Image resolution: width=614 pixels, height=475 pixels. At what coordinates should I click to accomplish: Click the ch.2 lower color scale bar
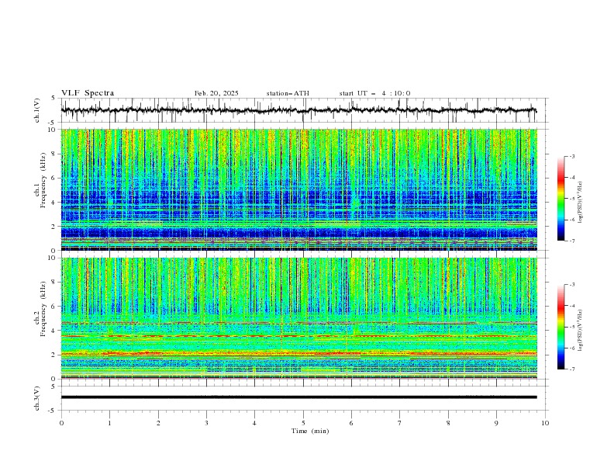(x=561, y=327)
